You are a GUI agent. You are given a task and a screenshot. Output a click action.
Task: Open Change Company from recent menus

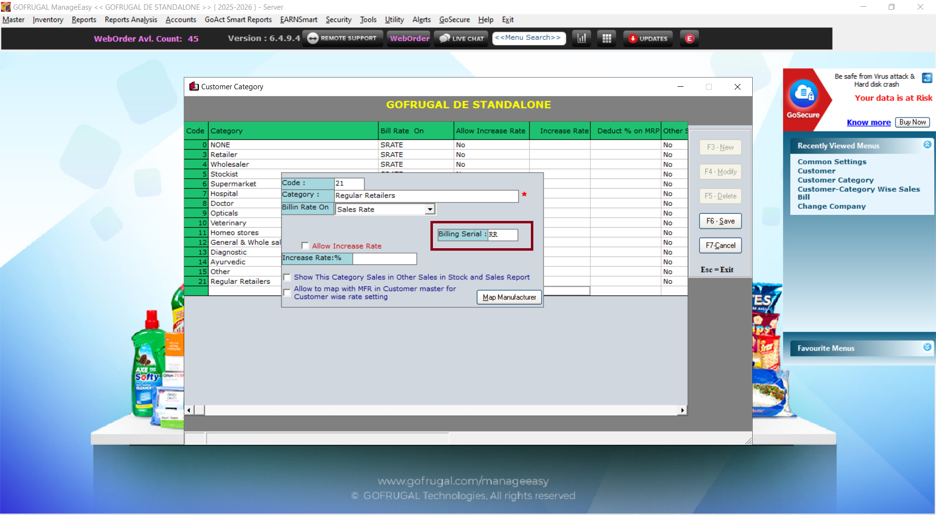(x=831, y=206)
